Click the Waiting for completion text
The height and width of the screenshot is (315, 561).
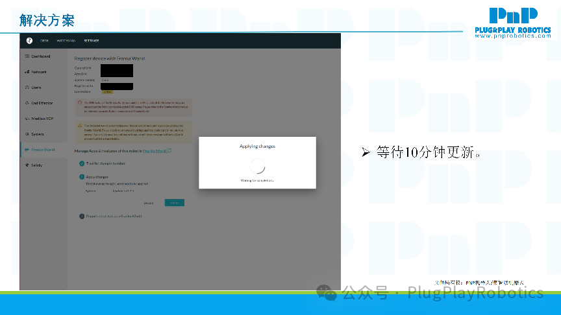(257, 180)
